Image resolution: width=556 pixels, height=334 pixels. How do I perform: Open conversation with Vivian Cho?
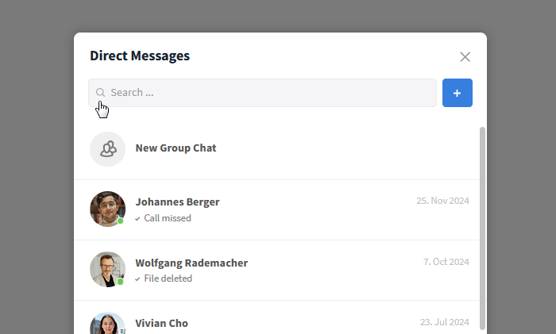coord(276,317)
